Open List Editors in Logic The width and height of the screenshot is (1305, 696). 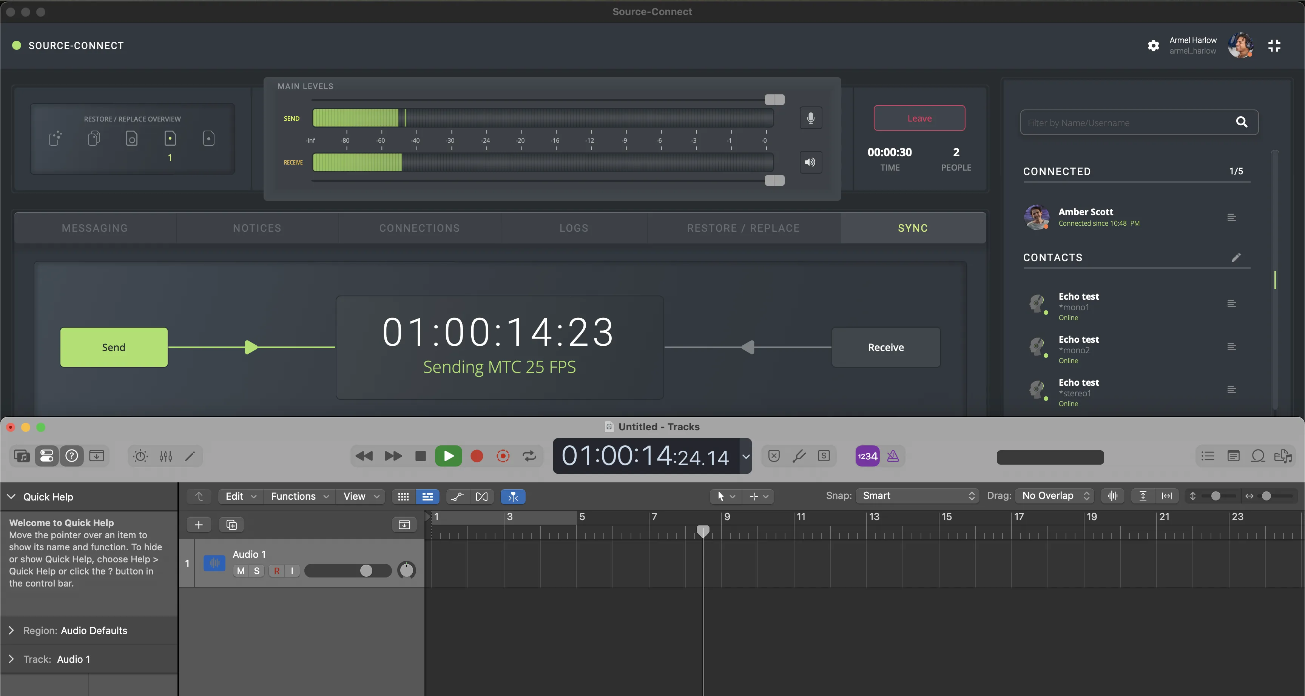[x=1208, y=456]
